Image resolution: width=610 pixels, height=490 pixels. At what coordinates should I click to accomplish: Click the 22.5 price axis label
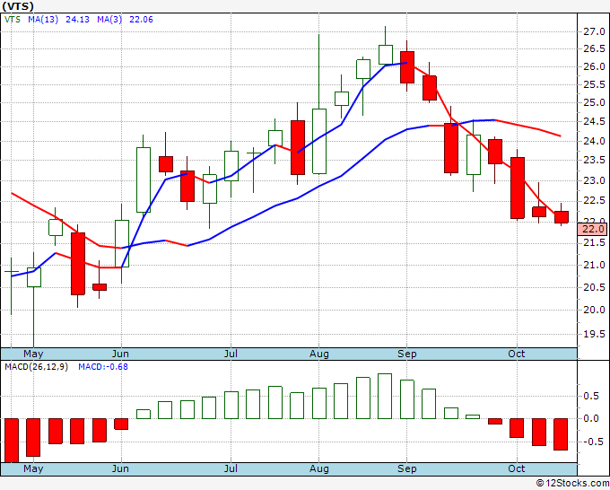click(x=594, y=200)
